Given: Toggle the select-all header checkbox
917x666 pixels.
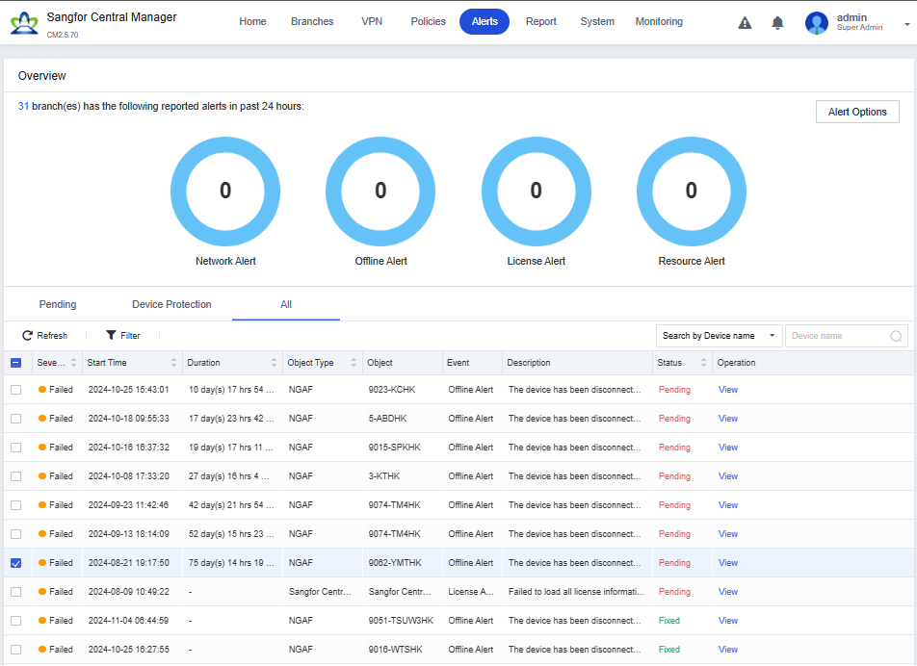Looking at the screenshot, I should point(15,363).
